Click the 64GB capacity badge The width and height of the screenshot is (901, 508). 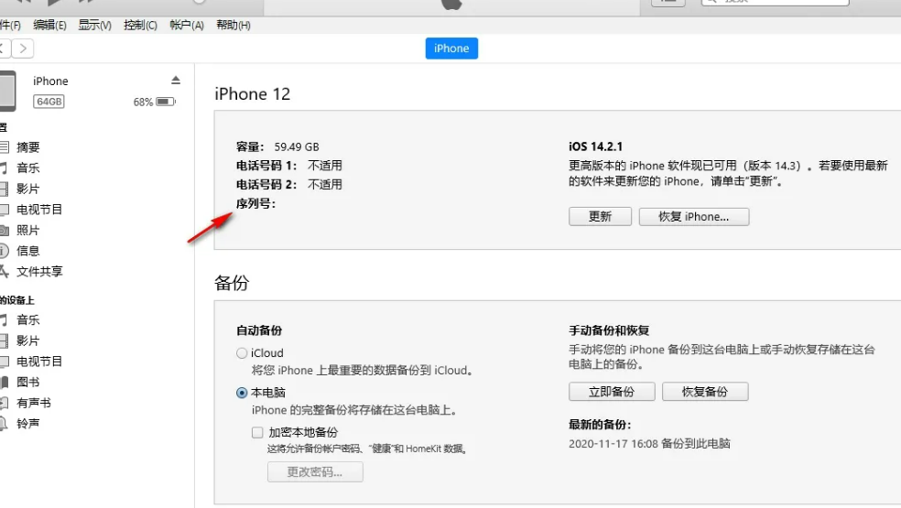[49, 102]
